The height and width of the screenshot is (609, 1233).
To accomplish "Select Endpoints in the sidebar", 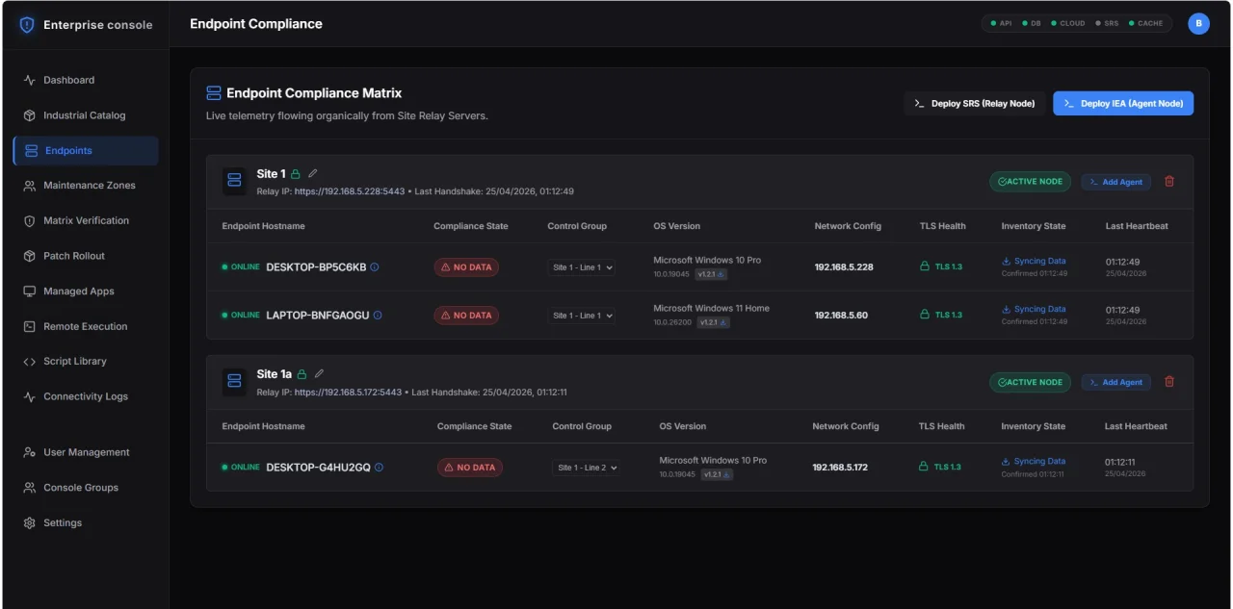I will pyautogui.click(x=86, y=151).
